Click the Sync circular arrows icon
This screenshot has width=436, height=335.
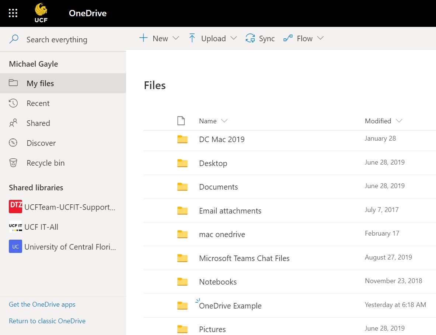250,38
